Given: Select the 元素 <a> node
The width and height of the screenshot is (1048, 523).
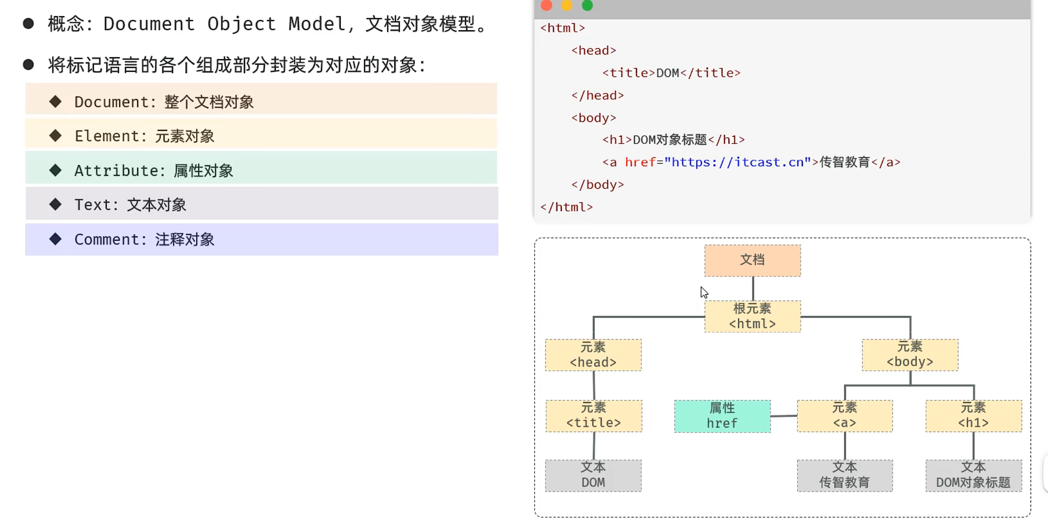Looking at the screenshot, I should point(845,416).
